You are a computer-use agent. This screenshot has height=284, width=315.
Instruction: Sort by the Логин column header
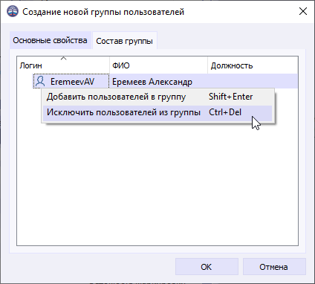pos(63,65)
